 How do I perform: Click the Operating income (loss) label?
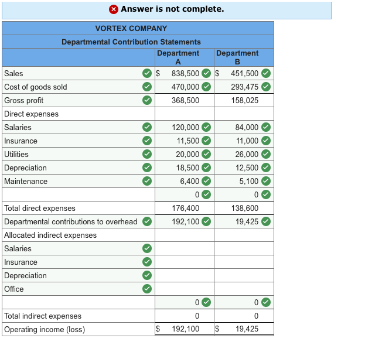click(x=45, y=329)
